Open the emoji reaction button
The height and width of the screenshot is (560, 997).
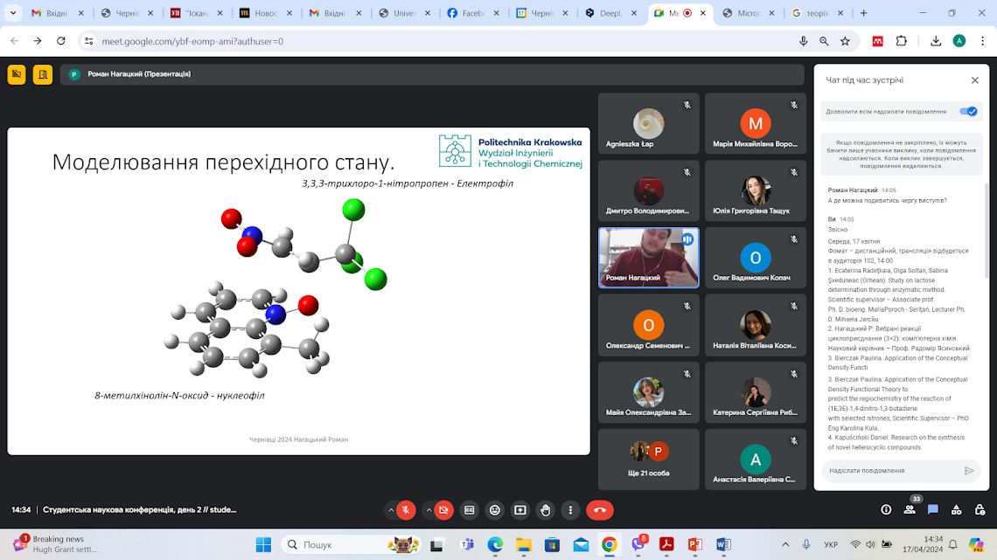point(495,510)
